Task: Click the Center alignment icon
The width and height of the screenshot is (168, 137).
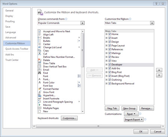Action: (x=40, y=44)
